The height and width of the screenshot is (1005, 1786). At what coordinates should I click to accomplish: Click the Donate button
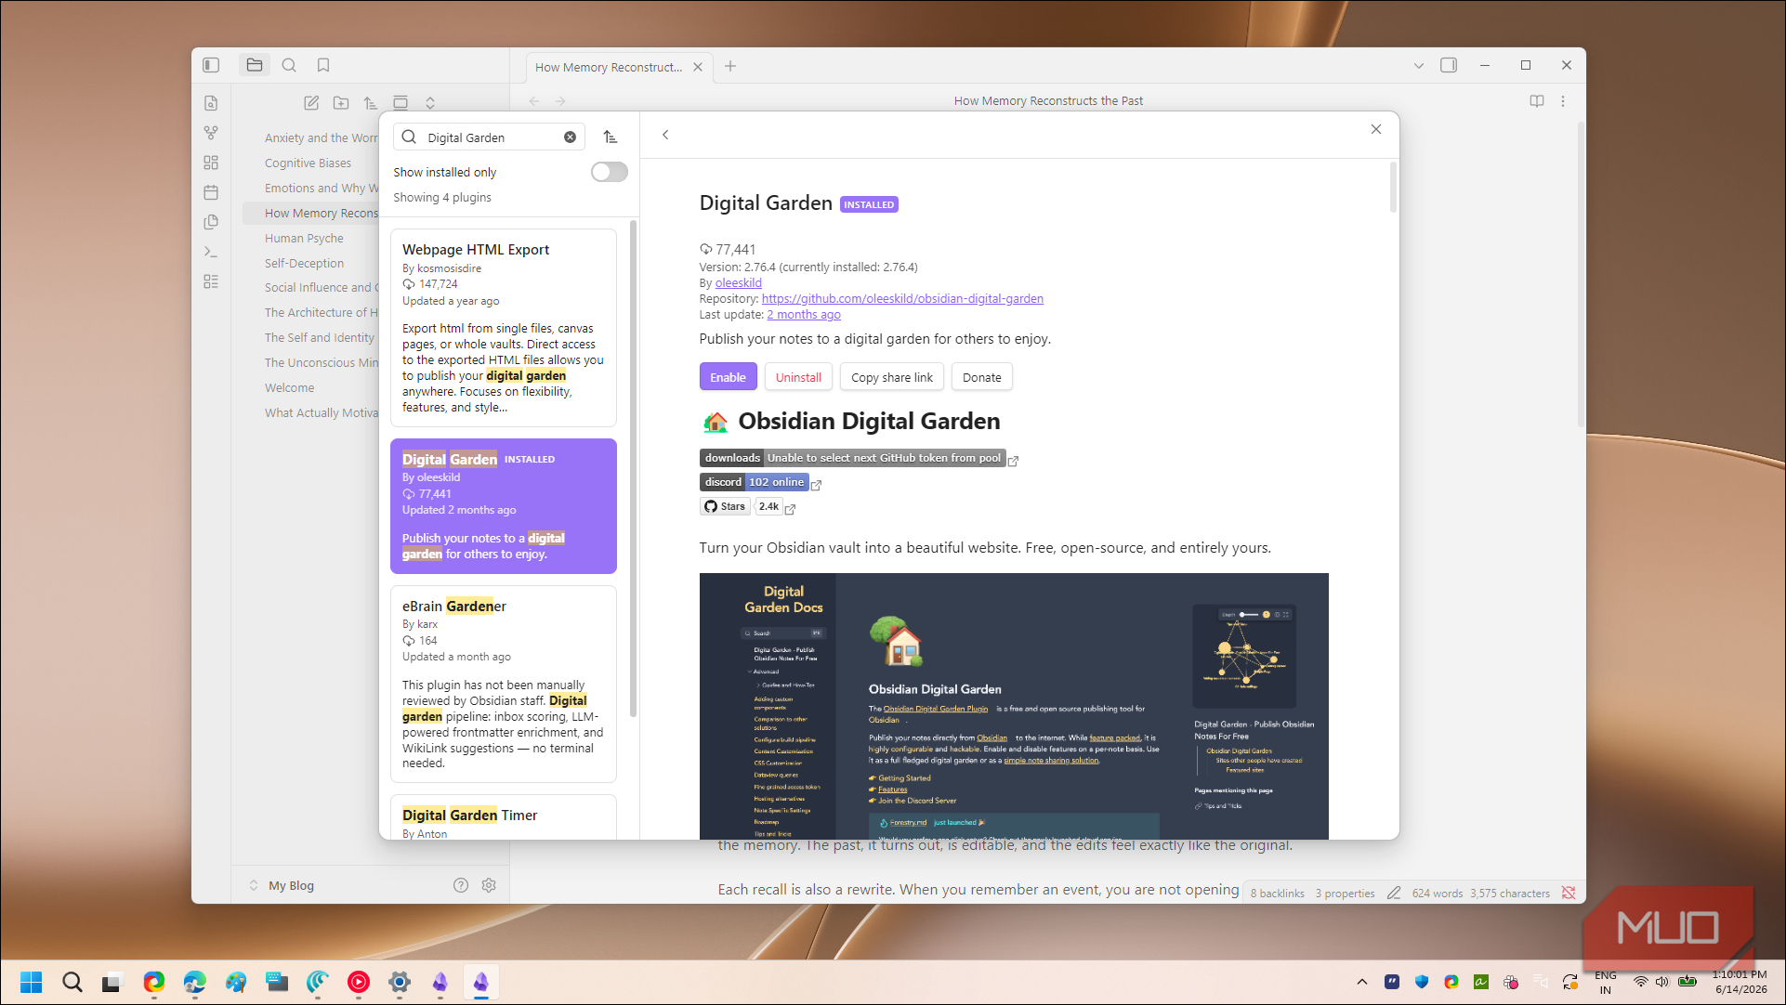[982, 377]
